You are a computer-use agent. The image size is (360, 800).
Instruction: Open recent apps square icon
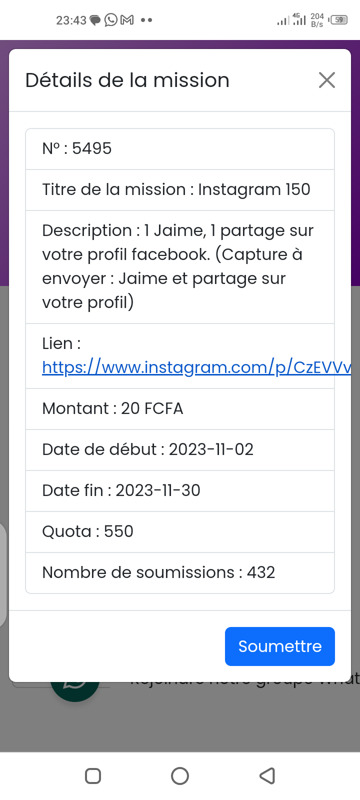click(93, 775)
